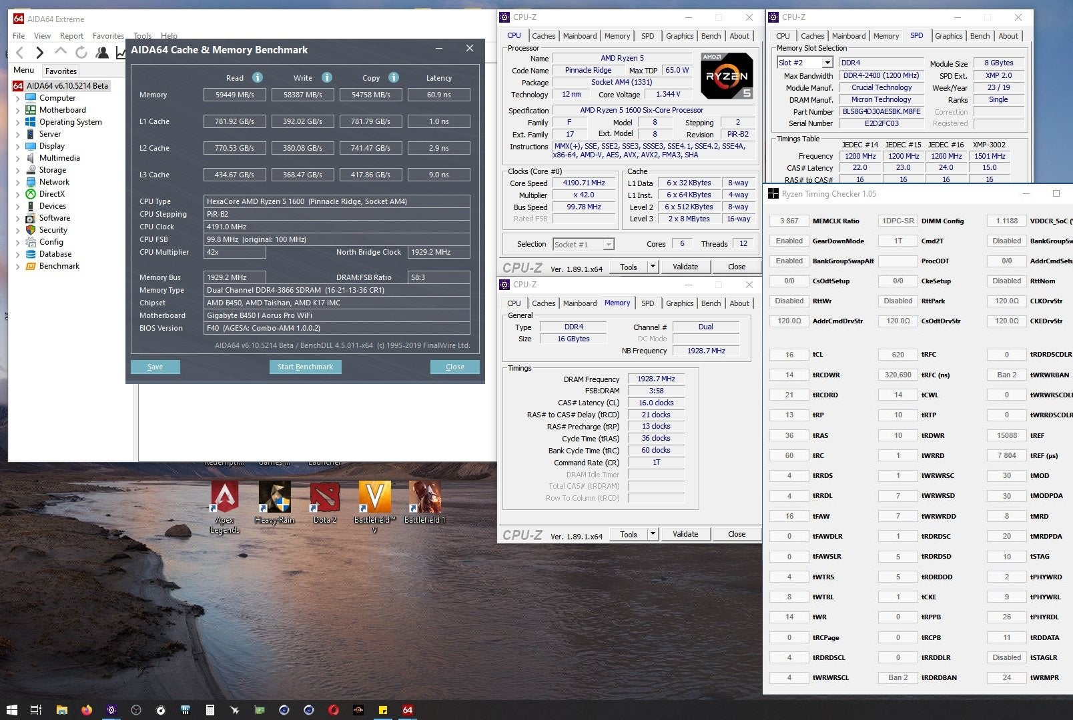Viewport: 1073px width, 720px height.
Task: Select the Dota 2 desktop icon
Action: pyautogui.click(x=324, y=503)
